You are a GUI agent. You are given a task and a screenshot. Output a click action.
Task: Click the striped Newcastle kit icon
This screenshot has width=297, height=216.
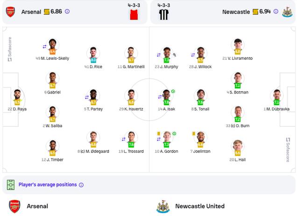point(164,14)
